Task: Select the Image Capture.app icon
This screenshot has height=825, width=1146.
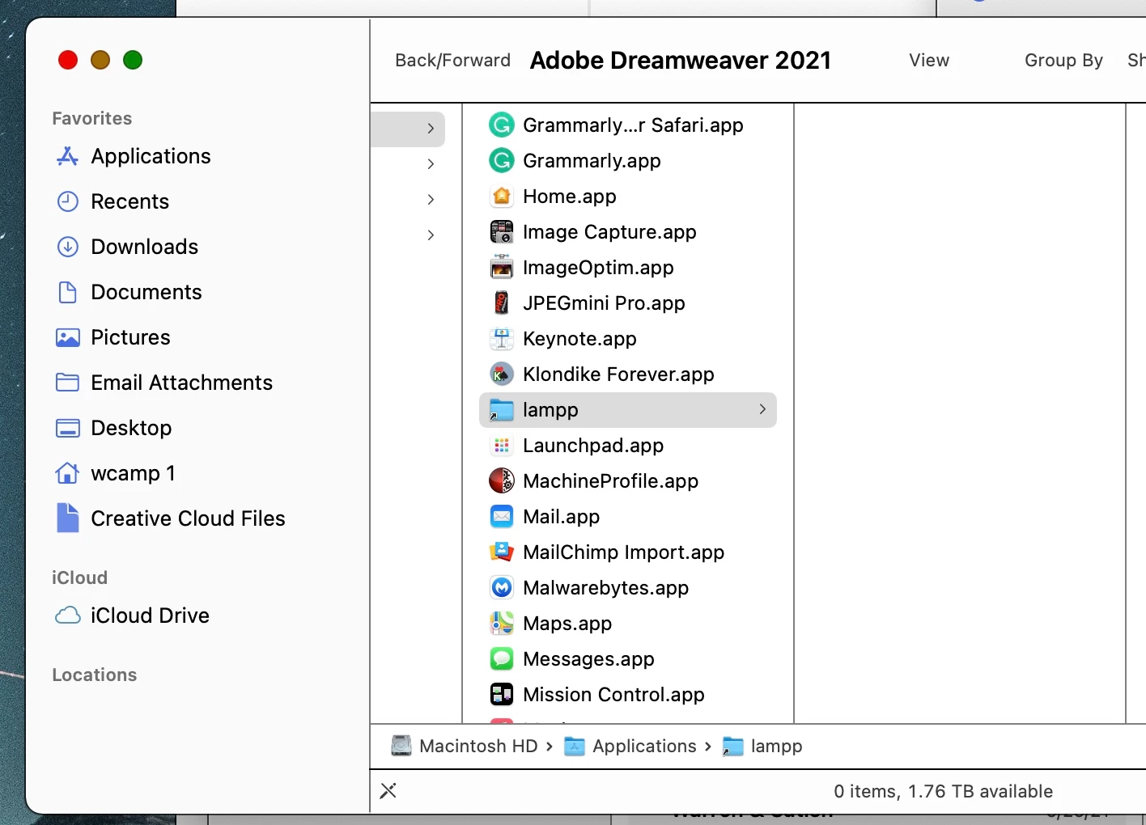Action: click(502, 232)
